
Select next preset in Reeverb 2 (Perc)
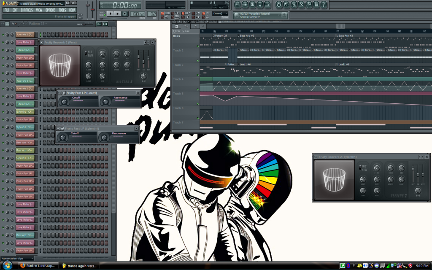[x=148, y=43]
